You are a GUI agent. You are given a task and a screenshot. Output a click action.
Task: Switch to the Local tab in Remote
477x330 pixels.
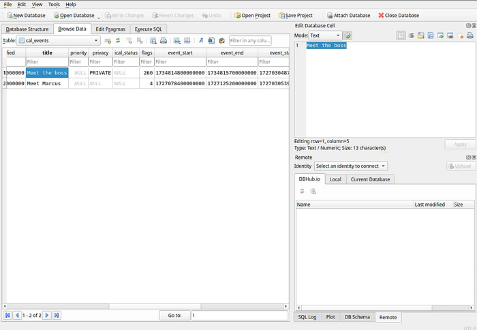(x=335, y=179)
